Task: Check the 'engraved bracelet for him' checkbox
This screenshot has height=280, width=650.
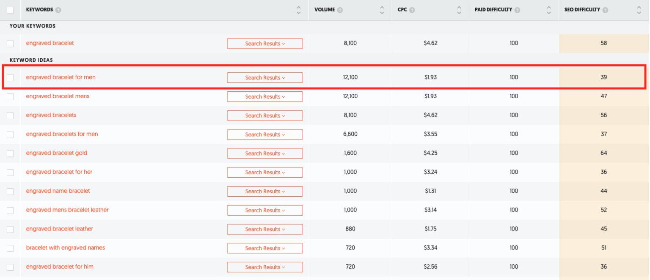Action: pyautogui.click(x=10, y=266)
